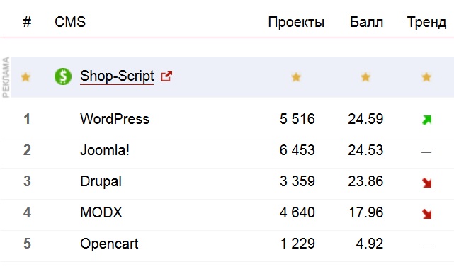Click the star under the Проекты column
454x274 pixels.
click(296, 77)
